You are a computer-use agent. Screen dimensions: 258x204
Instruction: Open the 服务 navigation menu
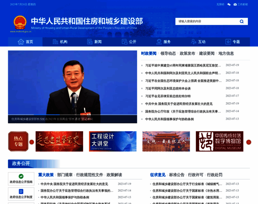[x=163, y=42]
